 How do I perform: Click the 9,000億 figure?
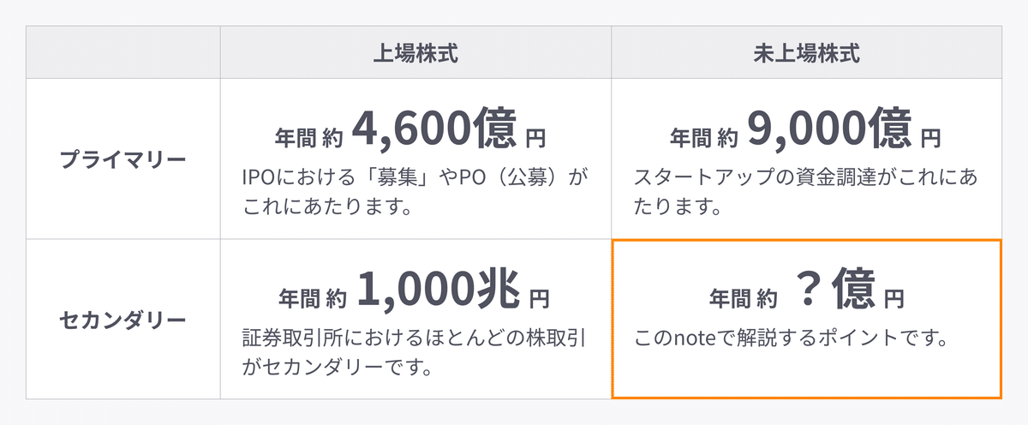(828, 130)
